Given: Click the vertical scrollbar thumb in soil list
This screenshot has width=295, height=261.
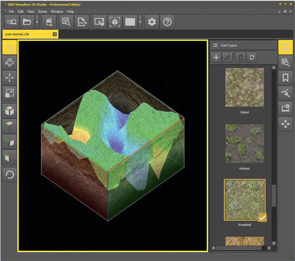Looking at the screenshot, I should coord(274,196).
